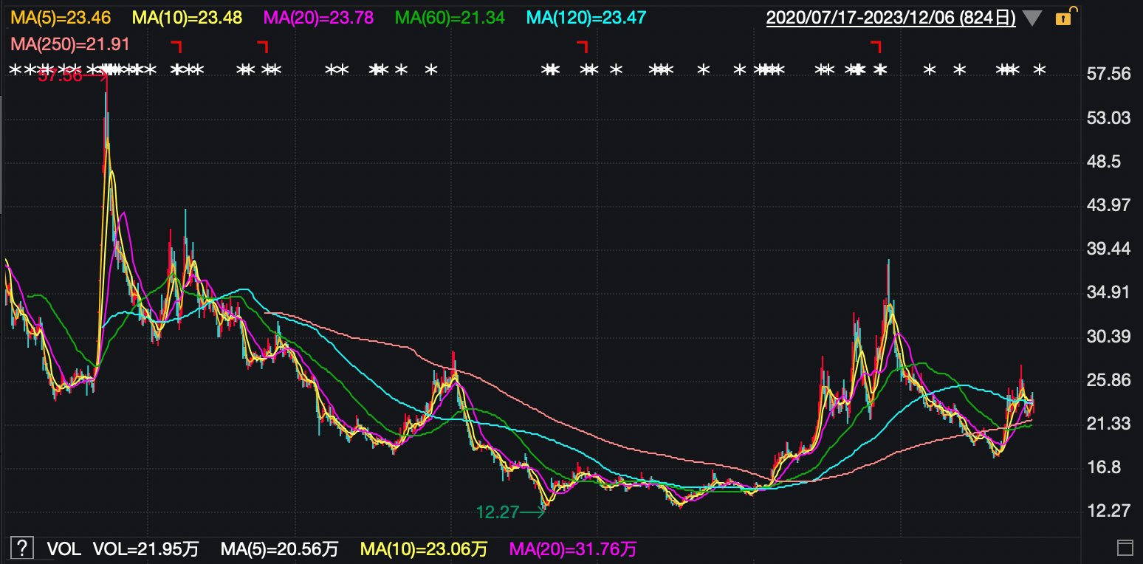Select the VOL=21.95万 volume value
The height and width of the screenshot is (564, 1143).
click(146, 549)
